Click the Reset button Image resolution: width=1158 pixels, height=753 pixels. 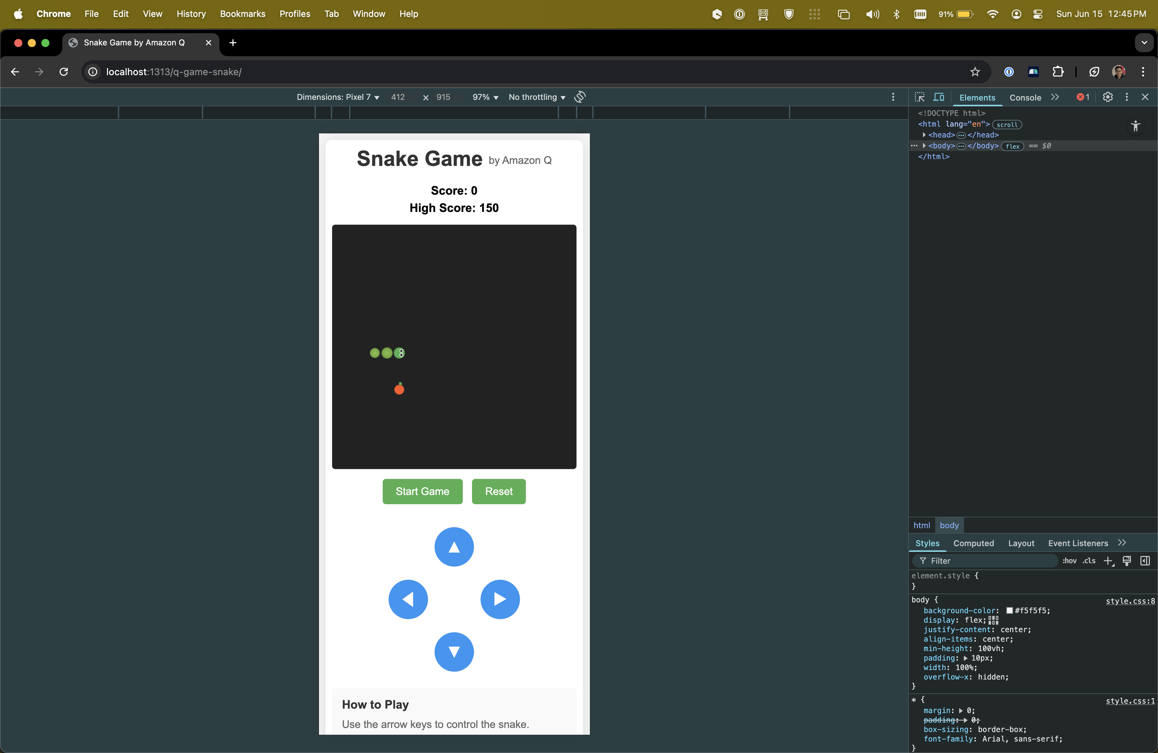(498, 491)
